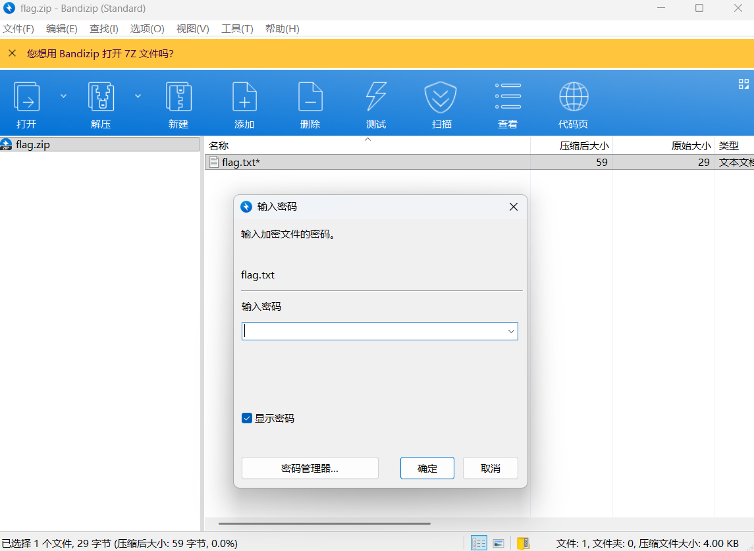This screenshot has height=551, width=754.
Task: Click the Delete (删除) file icon
Action: pyautogui.click(x=310, y=97)
